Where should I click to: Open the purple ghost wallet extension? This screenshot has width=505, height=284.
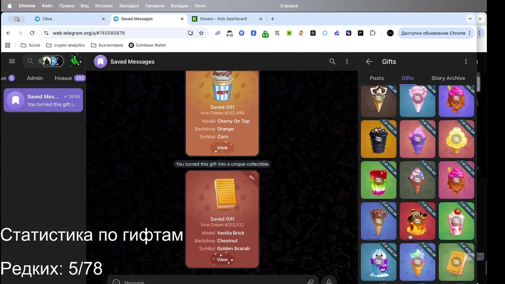pos(218,33)
